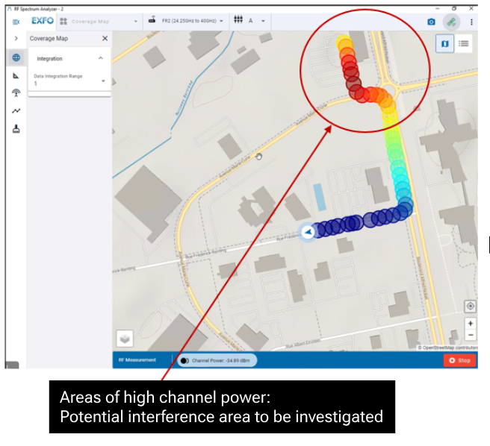This screenshot has height=446, width=490.
Task: Open the three-dot more options menu
Action: (x=471, y=22)
